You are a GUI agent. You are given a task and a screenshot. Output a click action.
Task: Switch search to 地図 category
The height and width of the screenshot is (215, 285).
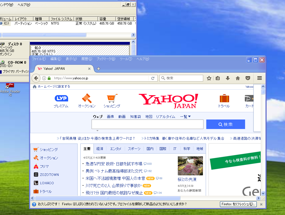pos(149,116)
